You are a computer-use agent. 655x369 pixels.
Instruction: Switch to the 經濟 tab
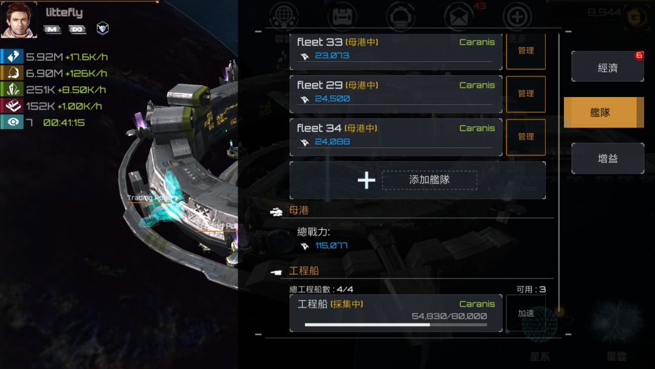(607, 66)
